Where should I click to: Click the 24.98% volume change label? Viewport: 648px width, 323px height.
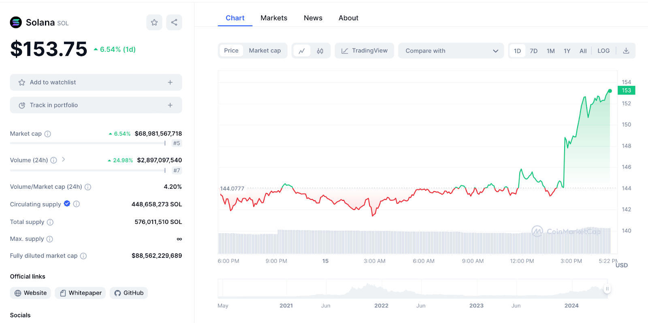click(120, 160)
